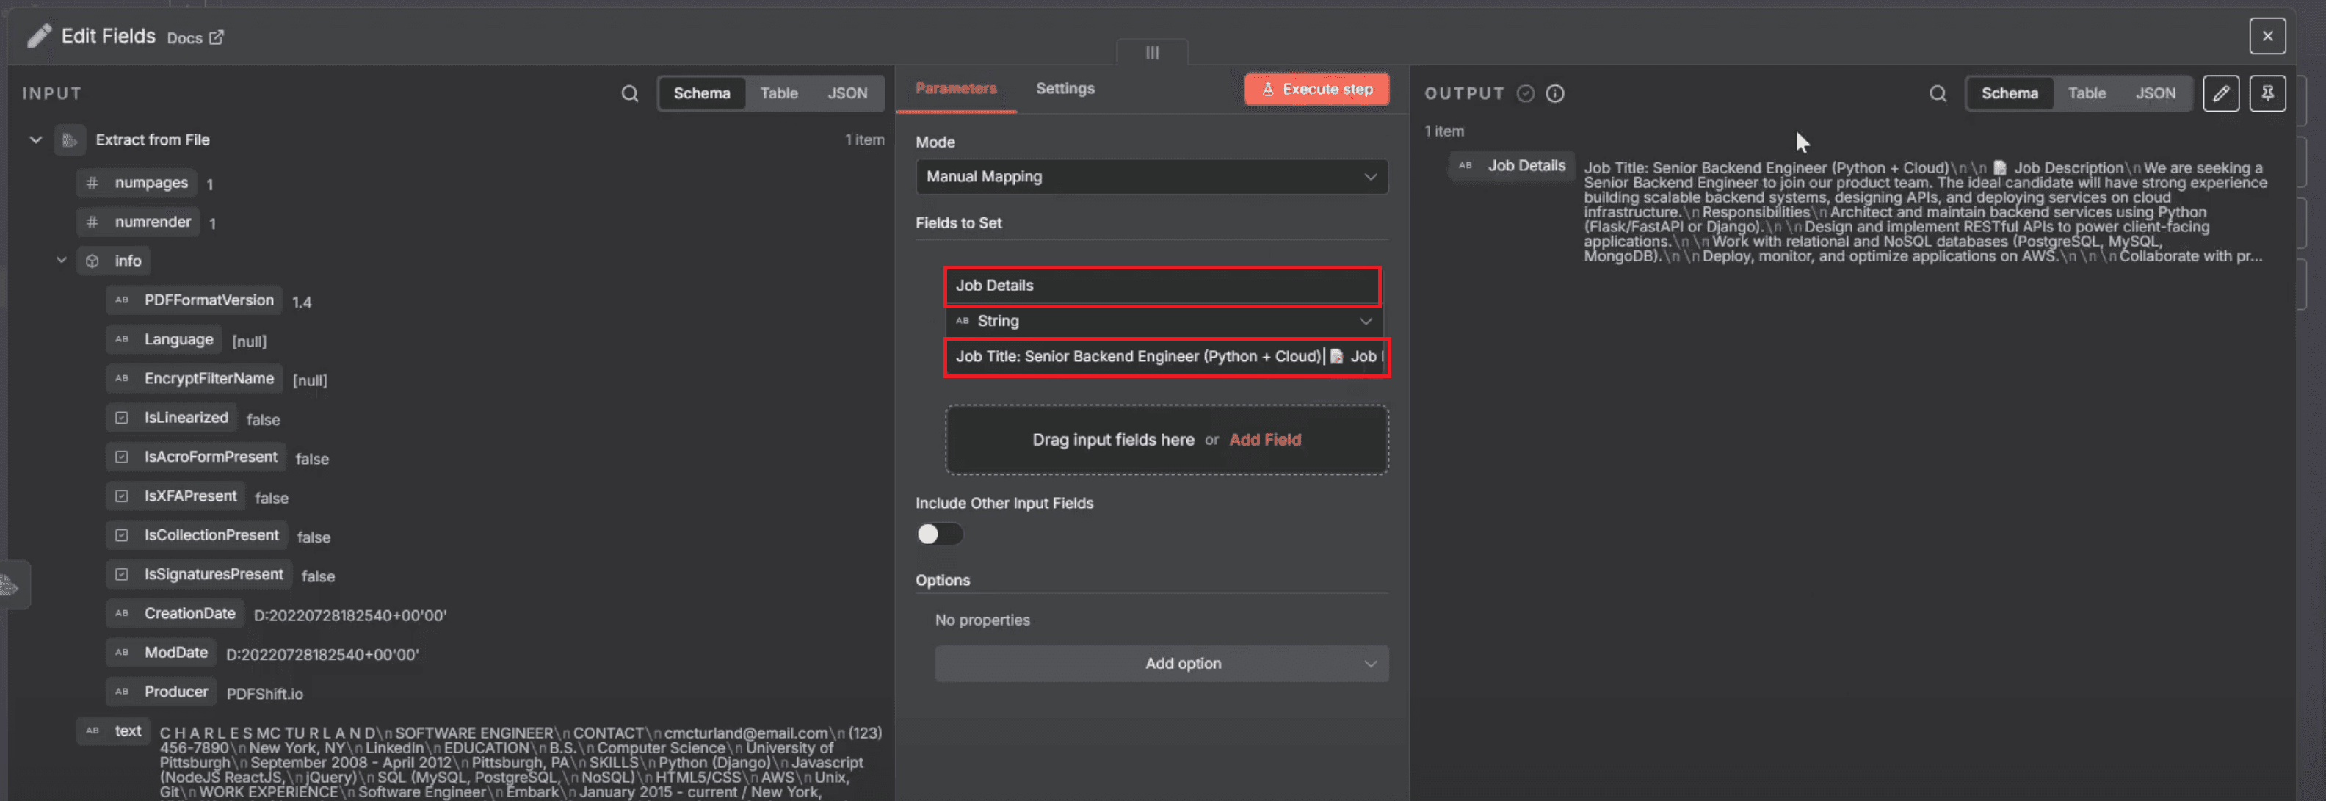Click the No properties text
The width and height of the screenshot is (2326, 801).
pos(982,620)
